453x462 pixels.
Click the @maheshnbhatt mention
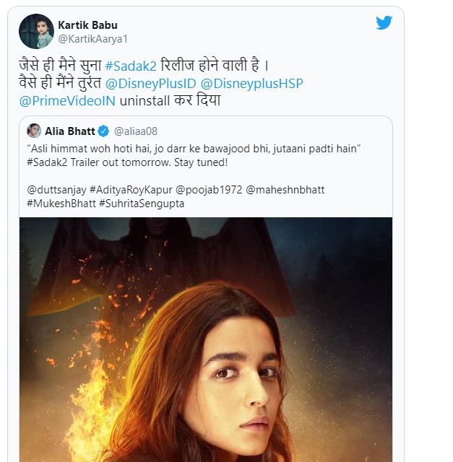(285, 189)
